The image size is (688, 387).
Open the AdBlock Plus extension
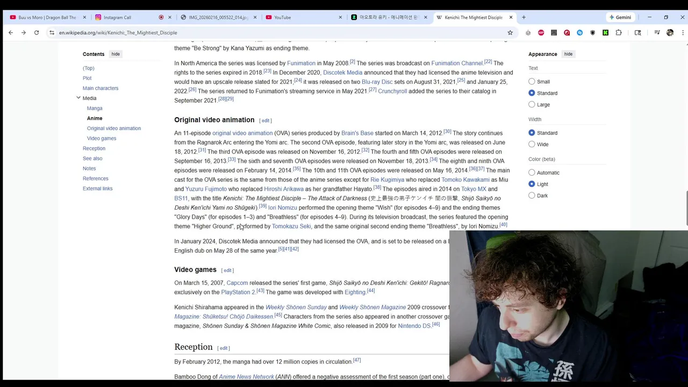coord(541,33)
